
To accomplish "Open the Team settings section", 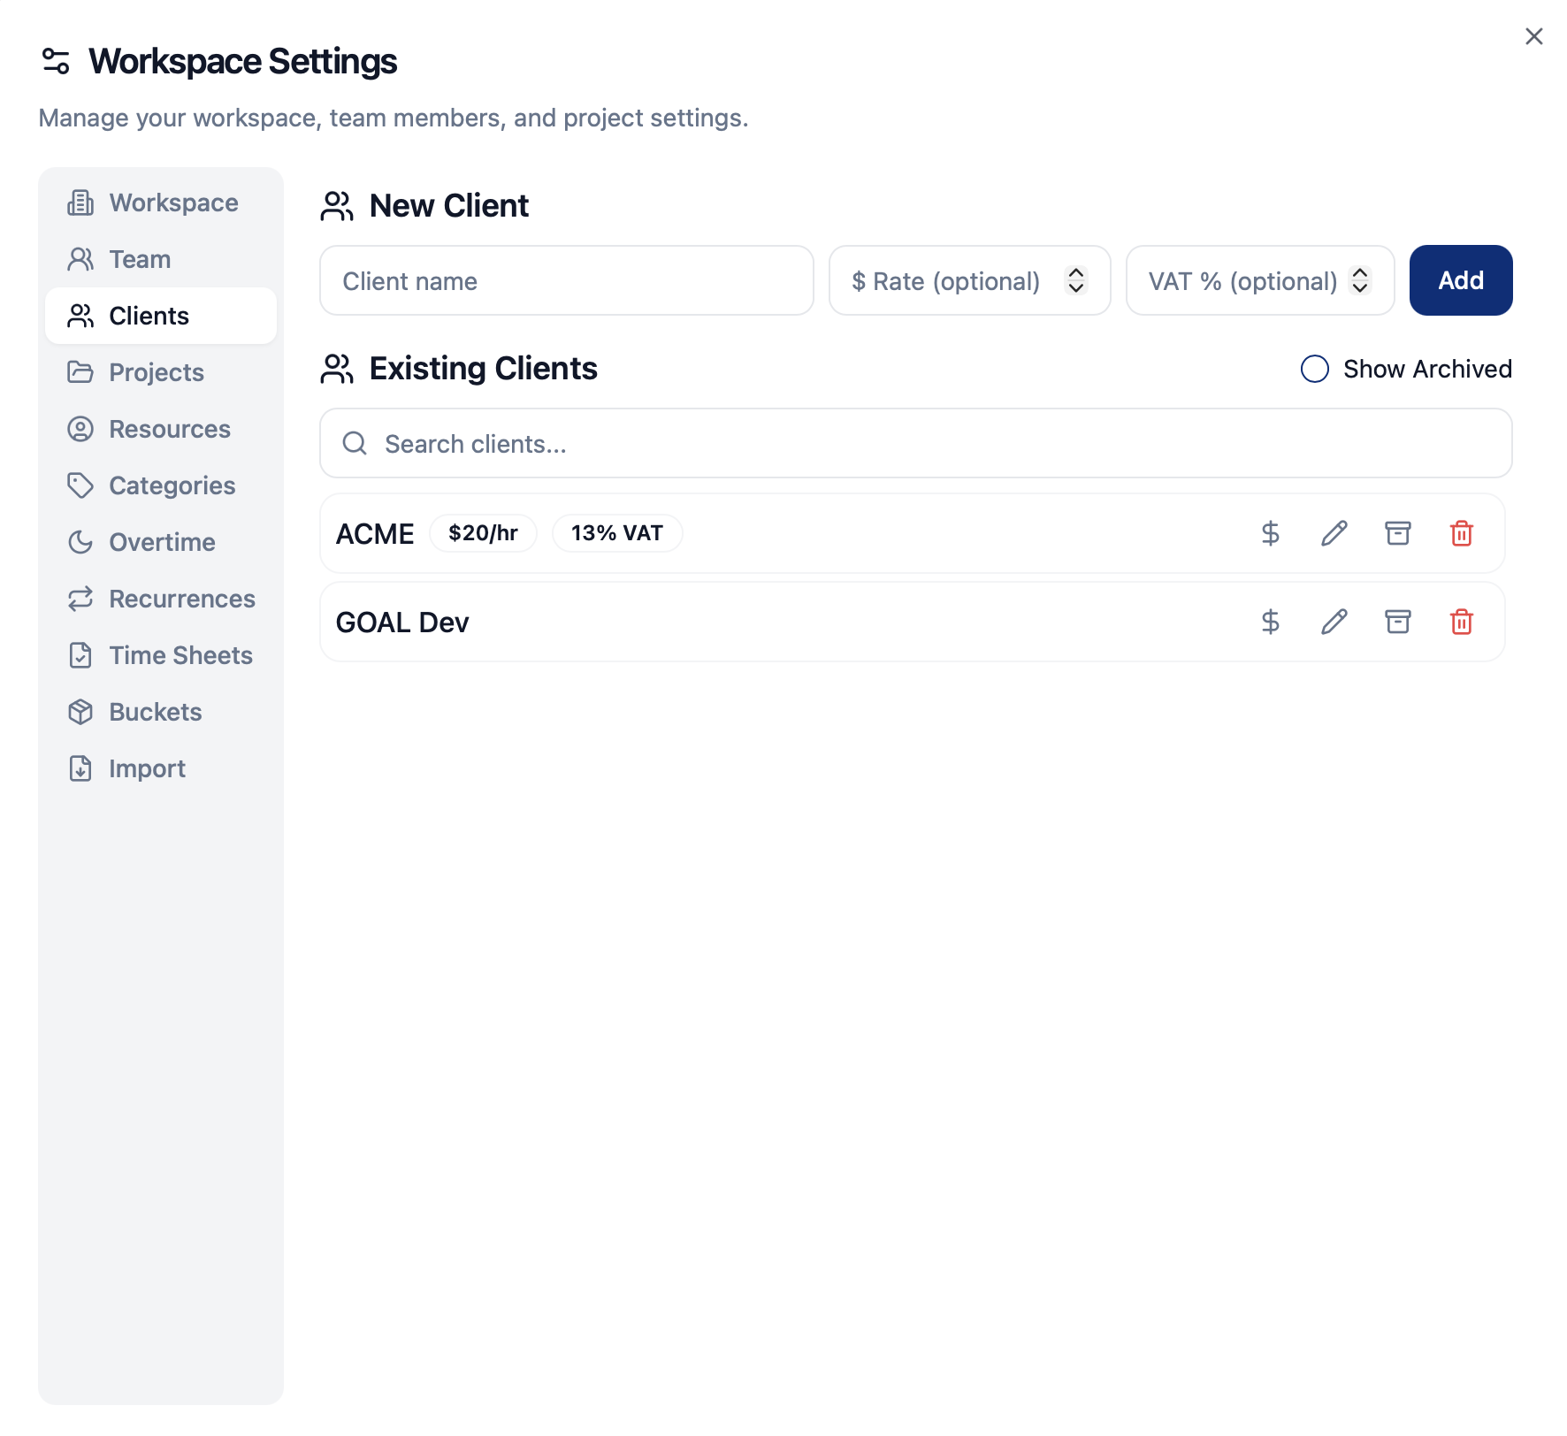I will click(161, 259).
